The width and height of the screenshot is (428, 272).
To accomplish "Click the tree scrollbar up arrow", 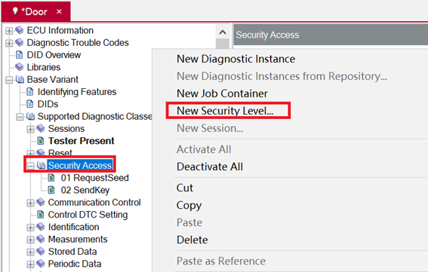I will [x=223, y=32].
